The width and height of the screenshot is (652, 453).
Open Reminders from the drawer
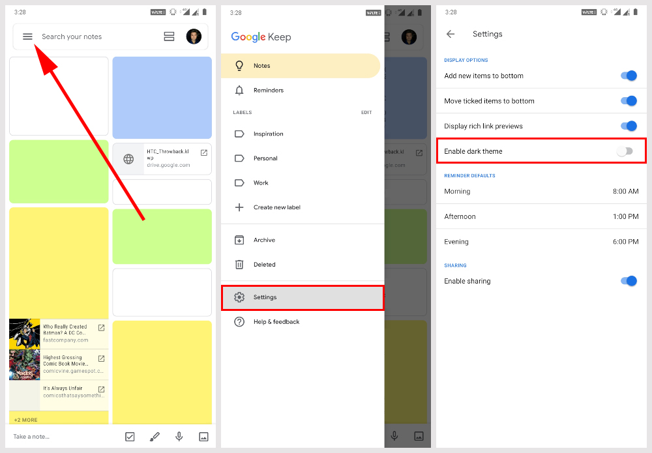click(303, 90)
